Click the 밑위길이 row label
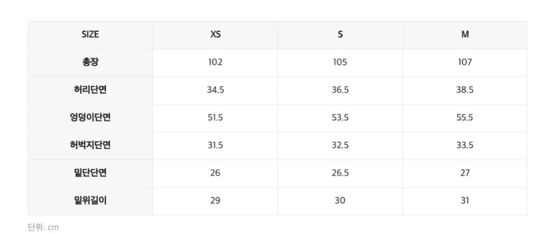The width and height of the screenshot is (555, 234). coord(90,201)
